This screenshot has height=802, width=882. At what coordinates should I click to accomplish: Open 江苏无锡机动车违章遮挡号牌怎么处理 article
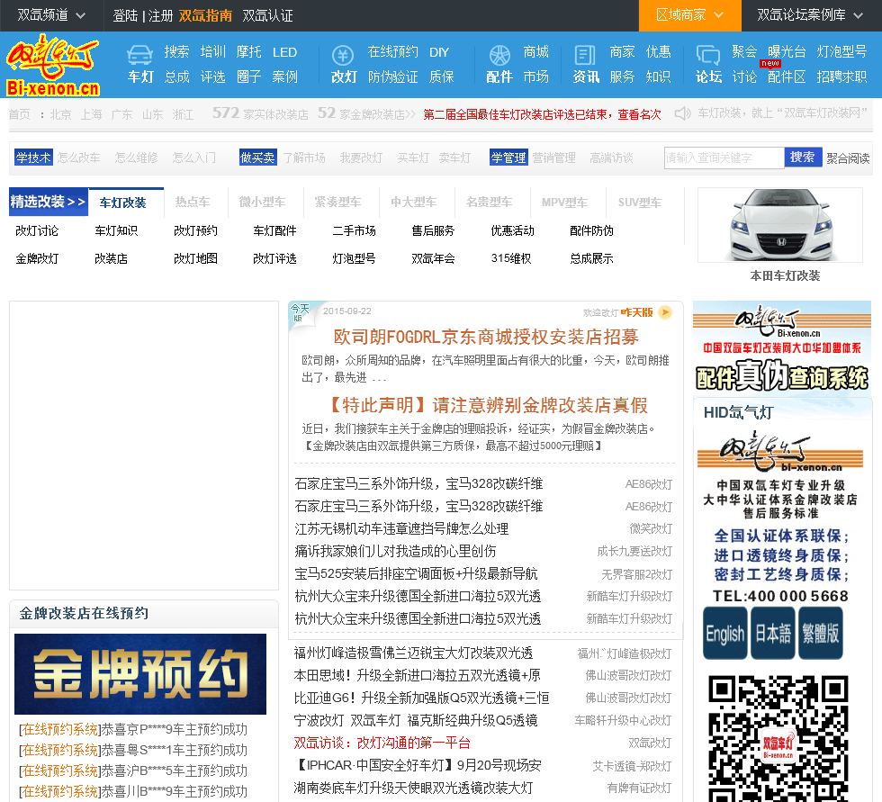[x=401, y=528]
